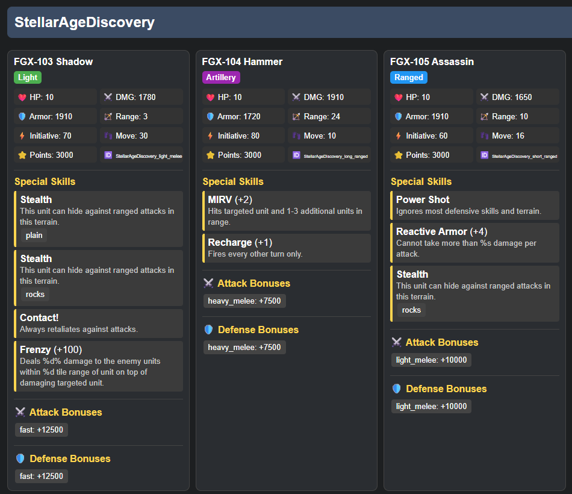This screenshot has width=572, height=494.
Task: Click the Recharge (+1) skill entry
Action: tap(287, 248)
